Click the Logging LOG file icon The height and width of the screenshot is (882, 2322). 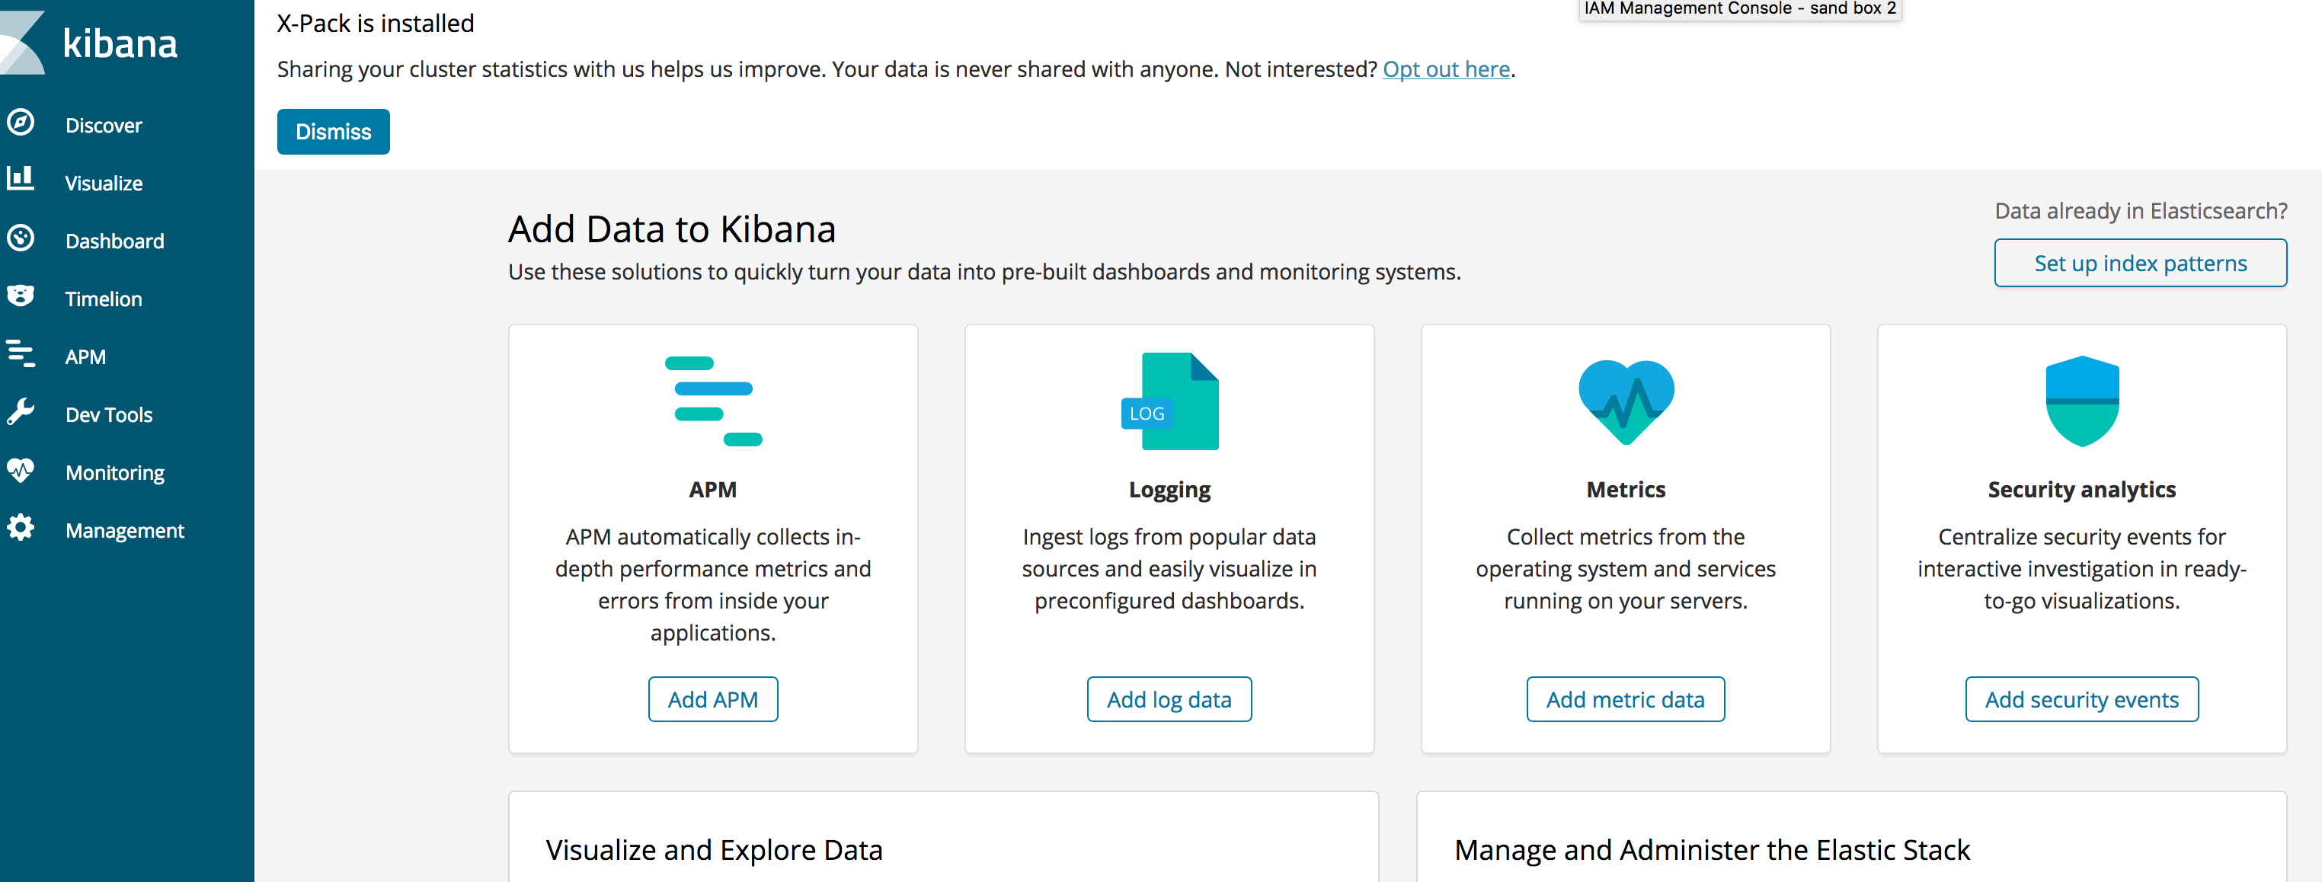point(1169,401)
